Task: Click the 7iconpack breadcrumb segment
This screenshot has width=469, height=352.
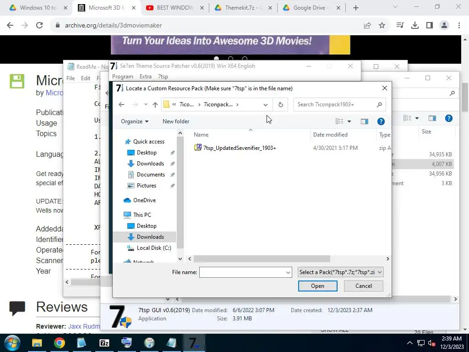Action: [x=218, y=104]
